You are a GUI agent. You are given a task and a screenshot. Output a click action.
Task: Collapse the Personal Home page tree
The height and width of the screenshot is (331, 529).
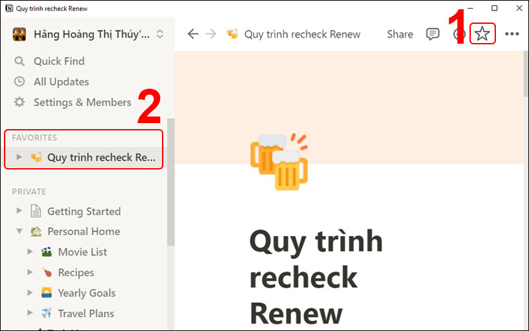tap(19, 231)
